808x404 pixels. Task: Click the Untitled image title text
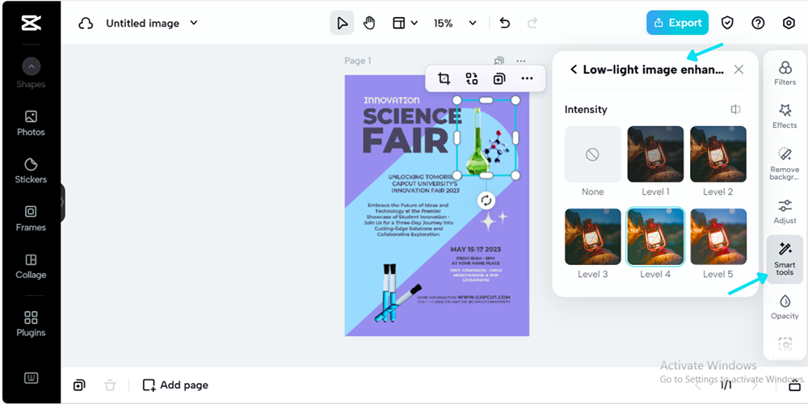pyautogui.click(x=143, y=23)
